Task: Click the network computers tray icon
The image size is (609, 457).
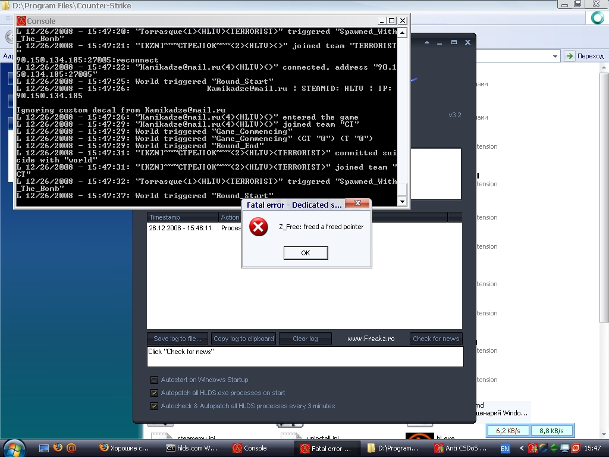Action: coord(565,449)
